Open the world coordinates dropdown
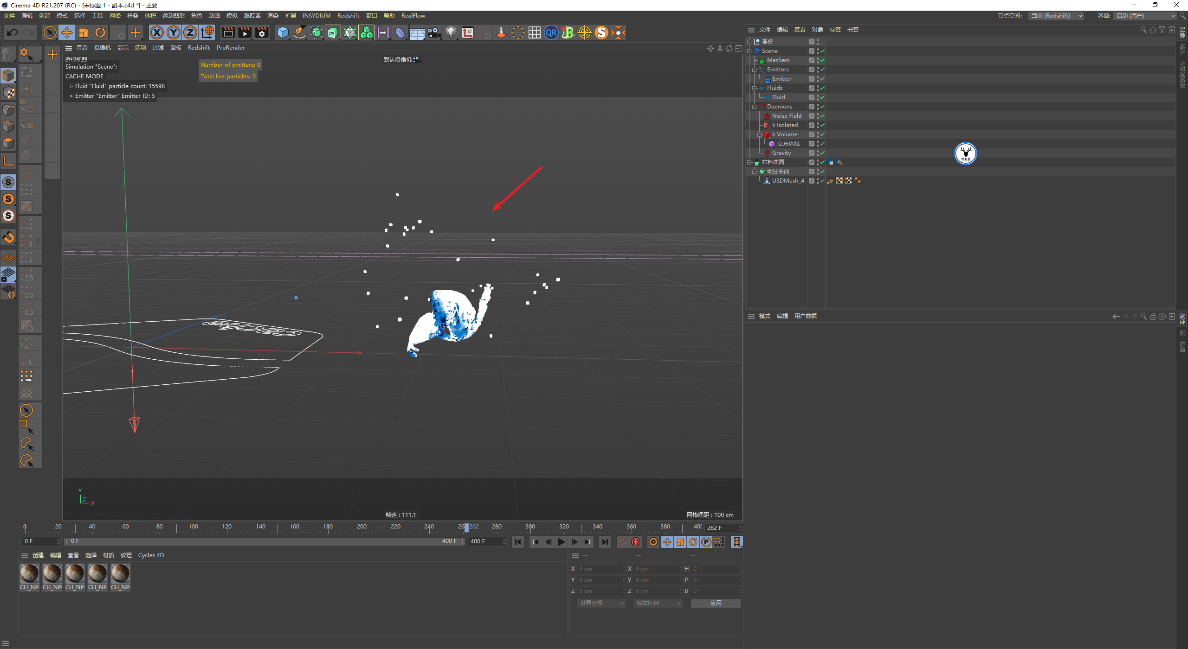This screenshot has width=1188, height=649. 602,603
